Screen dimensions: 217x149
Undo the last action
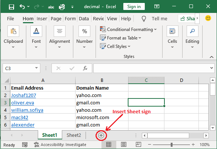pyautogui.click(x=22, y=7)
